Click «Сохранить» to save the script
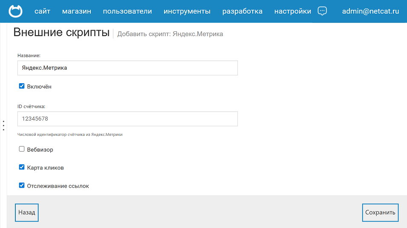This screenshot has height=228, width=407. (380, 212)
